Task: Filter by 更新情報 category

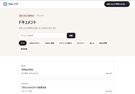Action: pos(24,49)
